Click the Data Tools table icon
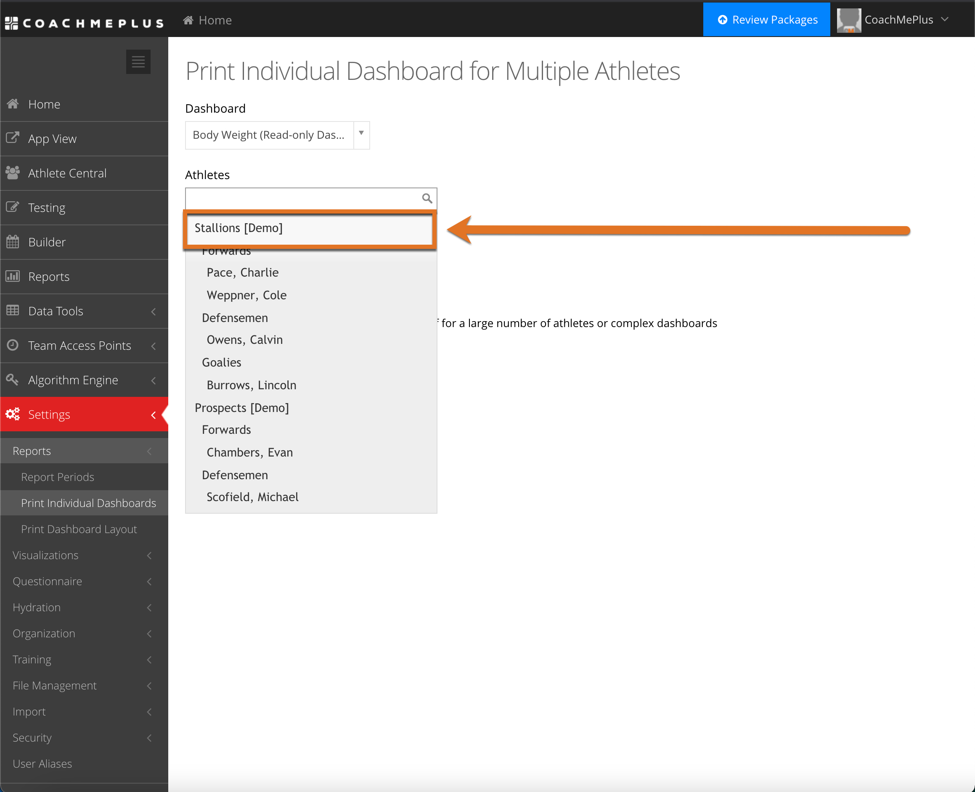The width and height of the screenshot is (975, 792). [13, 311]
